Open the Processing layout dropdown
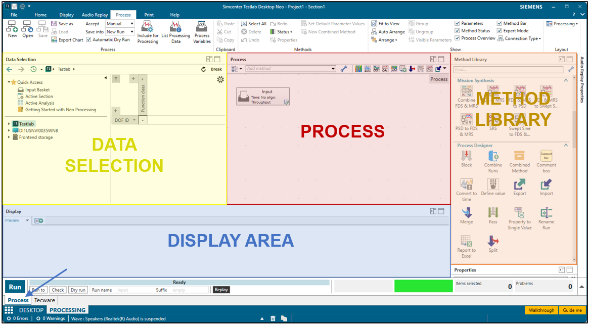This screenshot has height=324, width=589. 562,24
